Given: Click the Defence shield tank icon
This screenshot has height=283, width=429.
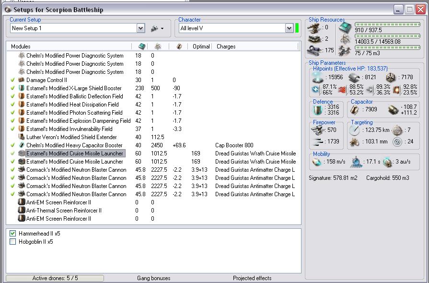Looking at the screenshot, I should pyautogui.click(x=318, y=110).
